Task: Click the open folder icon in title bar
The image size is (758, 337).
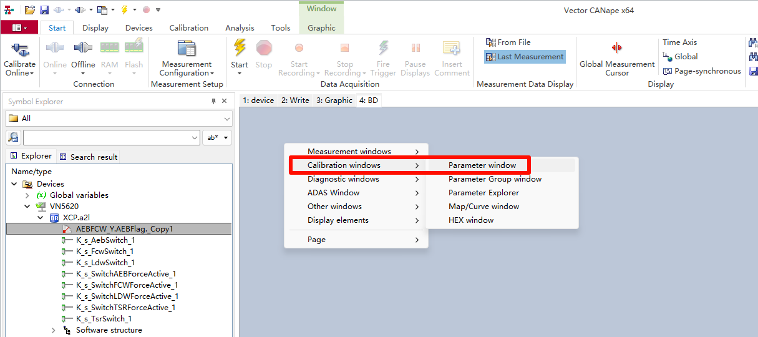Action: (x=30, y=10)
